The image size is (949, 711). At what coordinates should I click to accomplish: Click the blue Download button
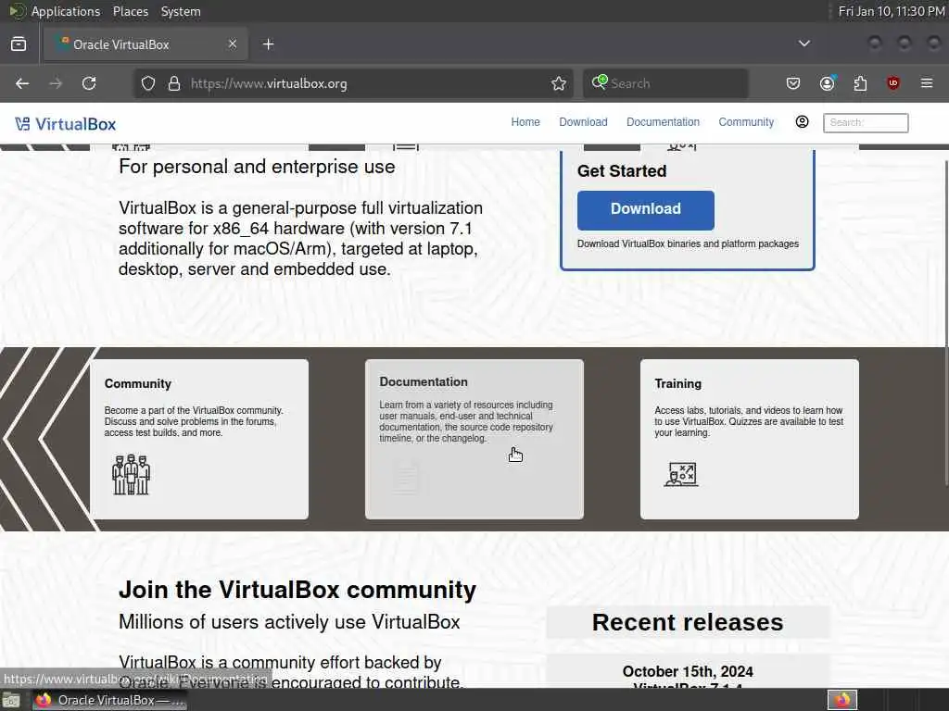pos(646,210)
